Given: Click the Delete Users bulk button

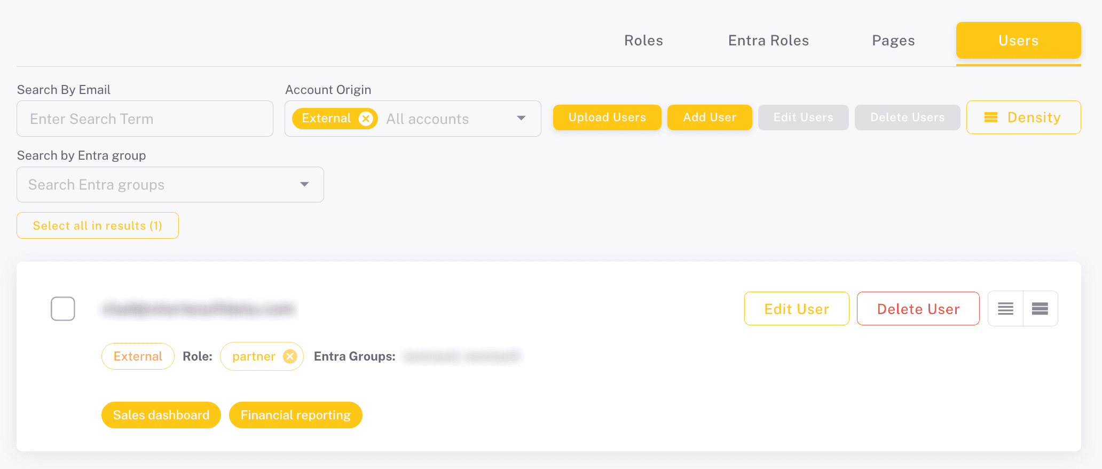Looking at the screenshot, I should tap(908, 118).
